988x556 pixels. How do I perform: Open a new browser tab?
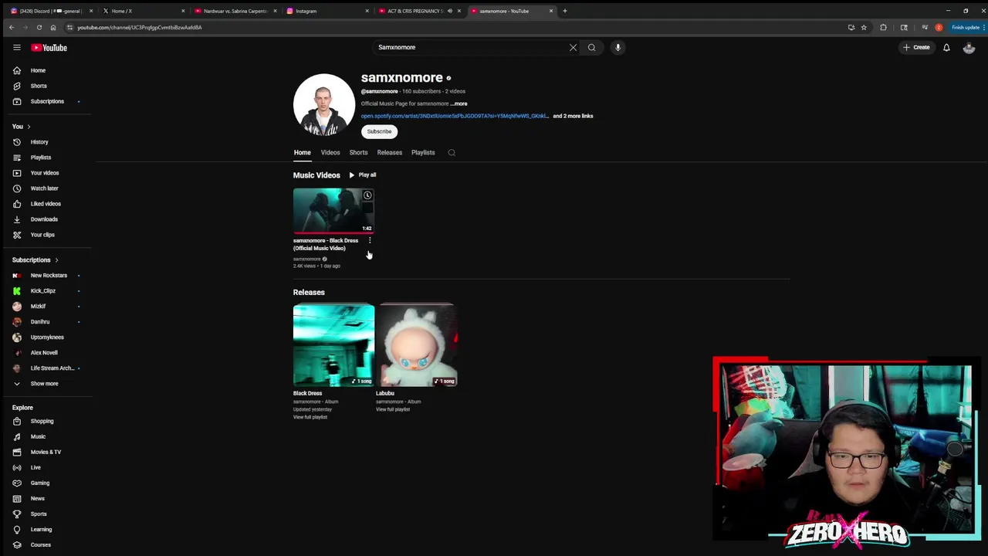click(564, 11)
